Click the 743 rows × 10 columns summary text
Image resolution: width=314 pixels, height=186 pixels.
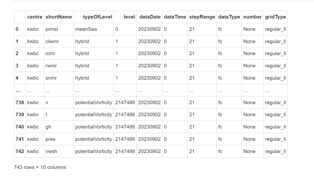40,167
